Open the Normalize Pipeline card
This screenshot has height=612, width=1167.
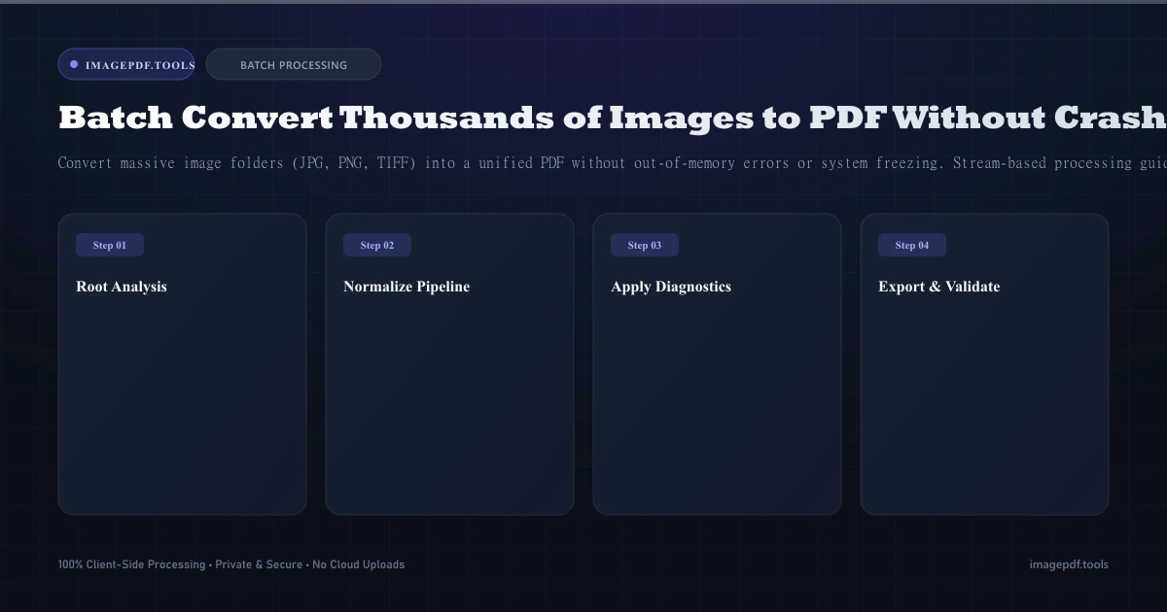[x=450, y=364]
